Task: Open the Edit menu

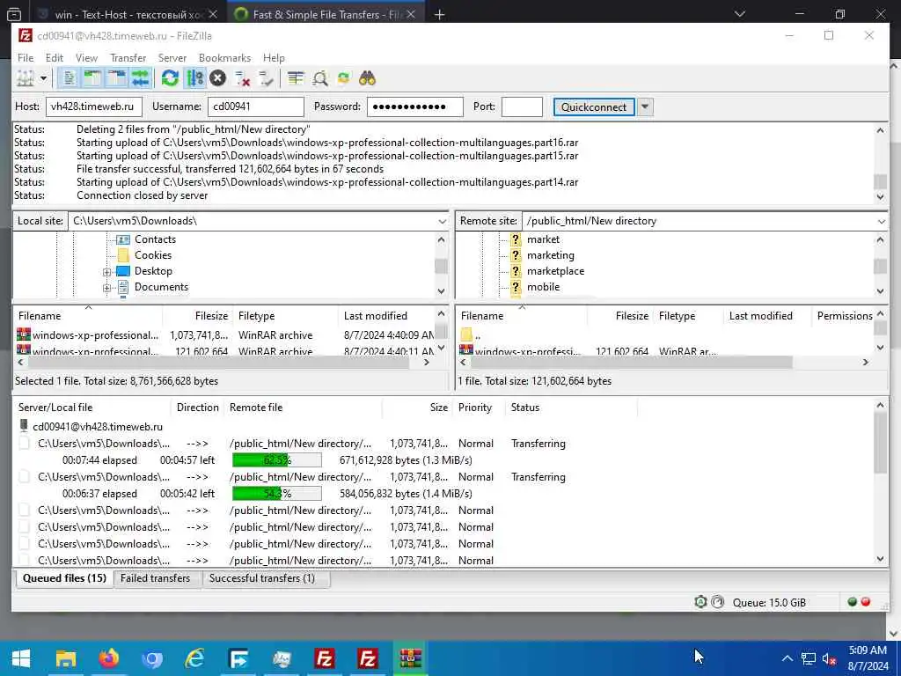Action: tap(55, 57)
